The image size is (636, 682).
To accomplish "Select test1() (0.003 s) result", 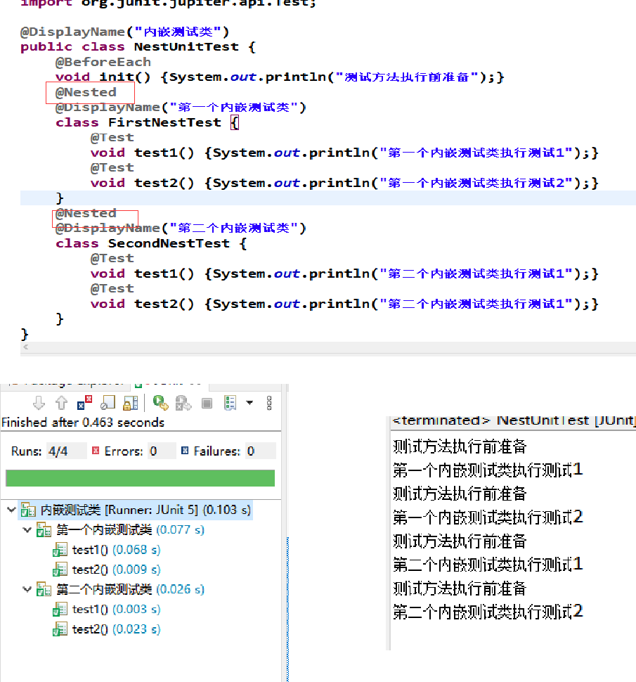I will point(116,610).
